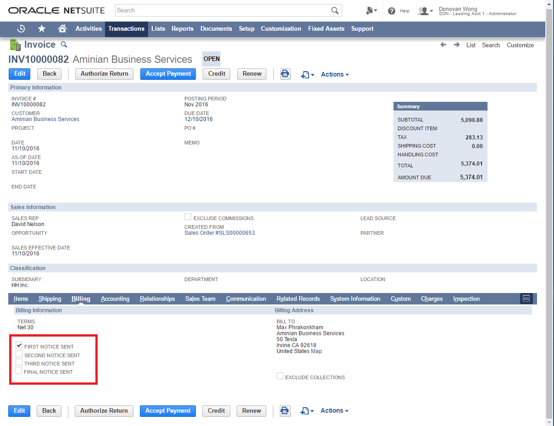Check Final Notice Sent checkbox
This screenshot has width=554, height=426.
[19, 371]
